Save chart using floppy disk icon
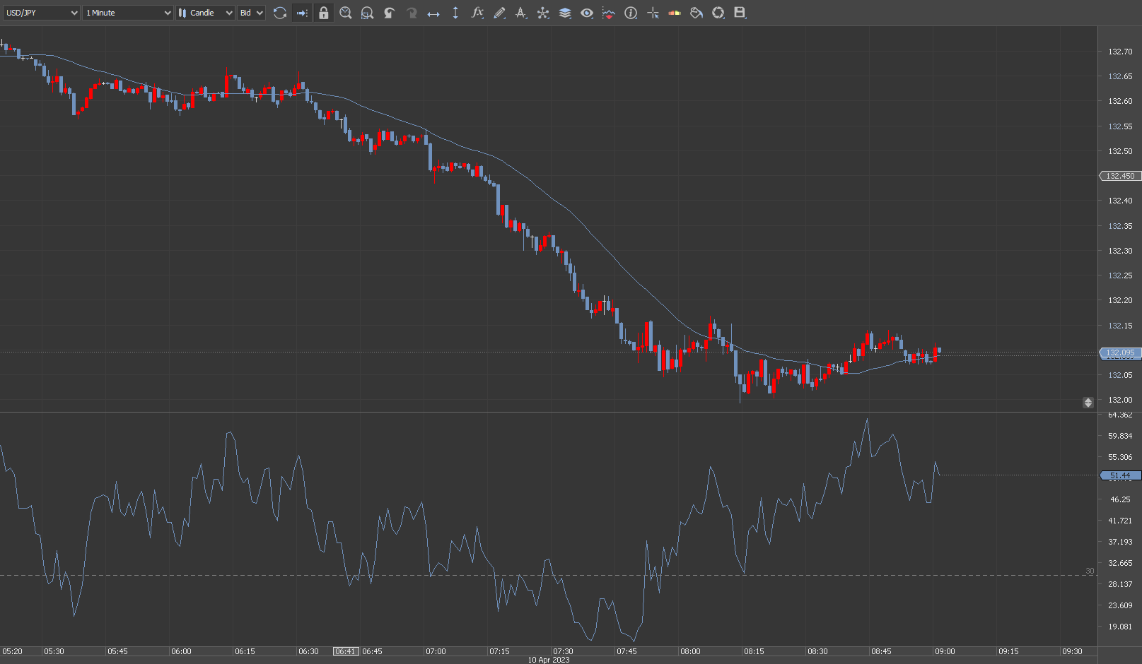The height and width of the screenshot is (664, 1142). 740,13
